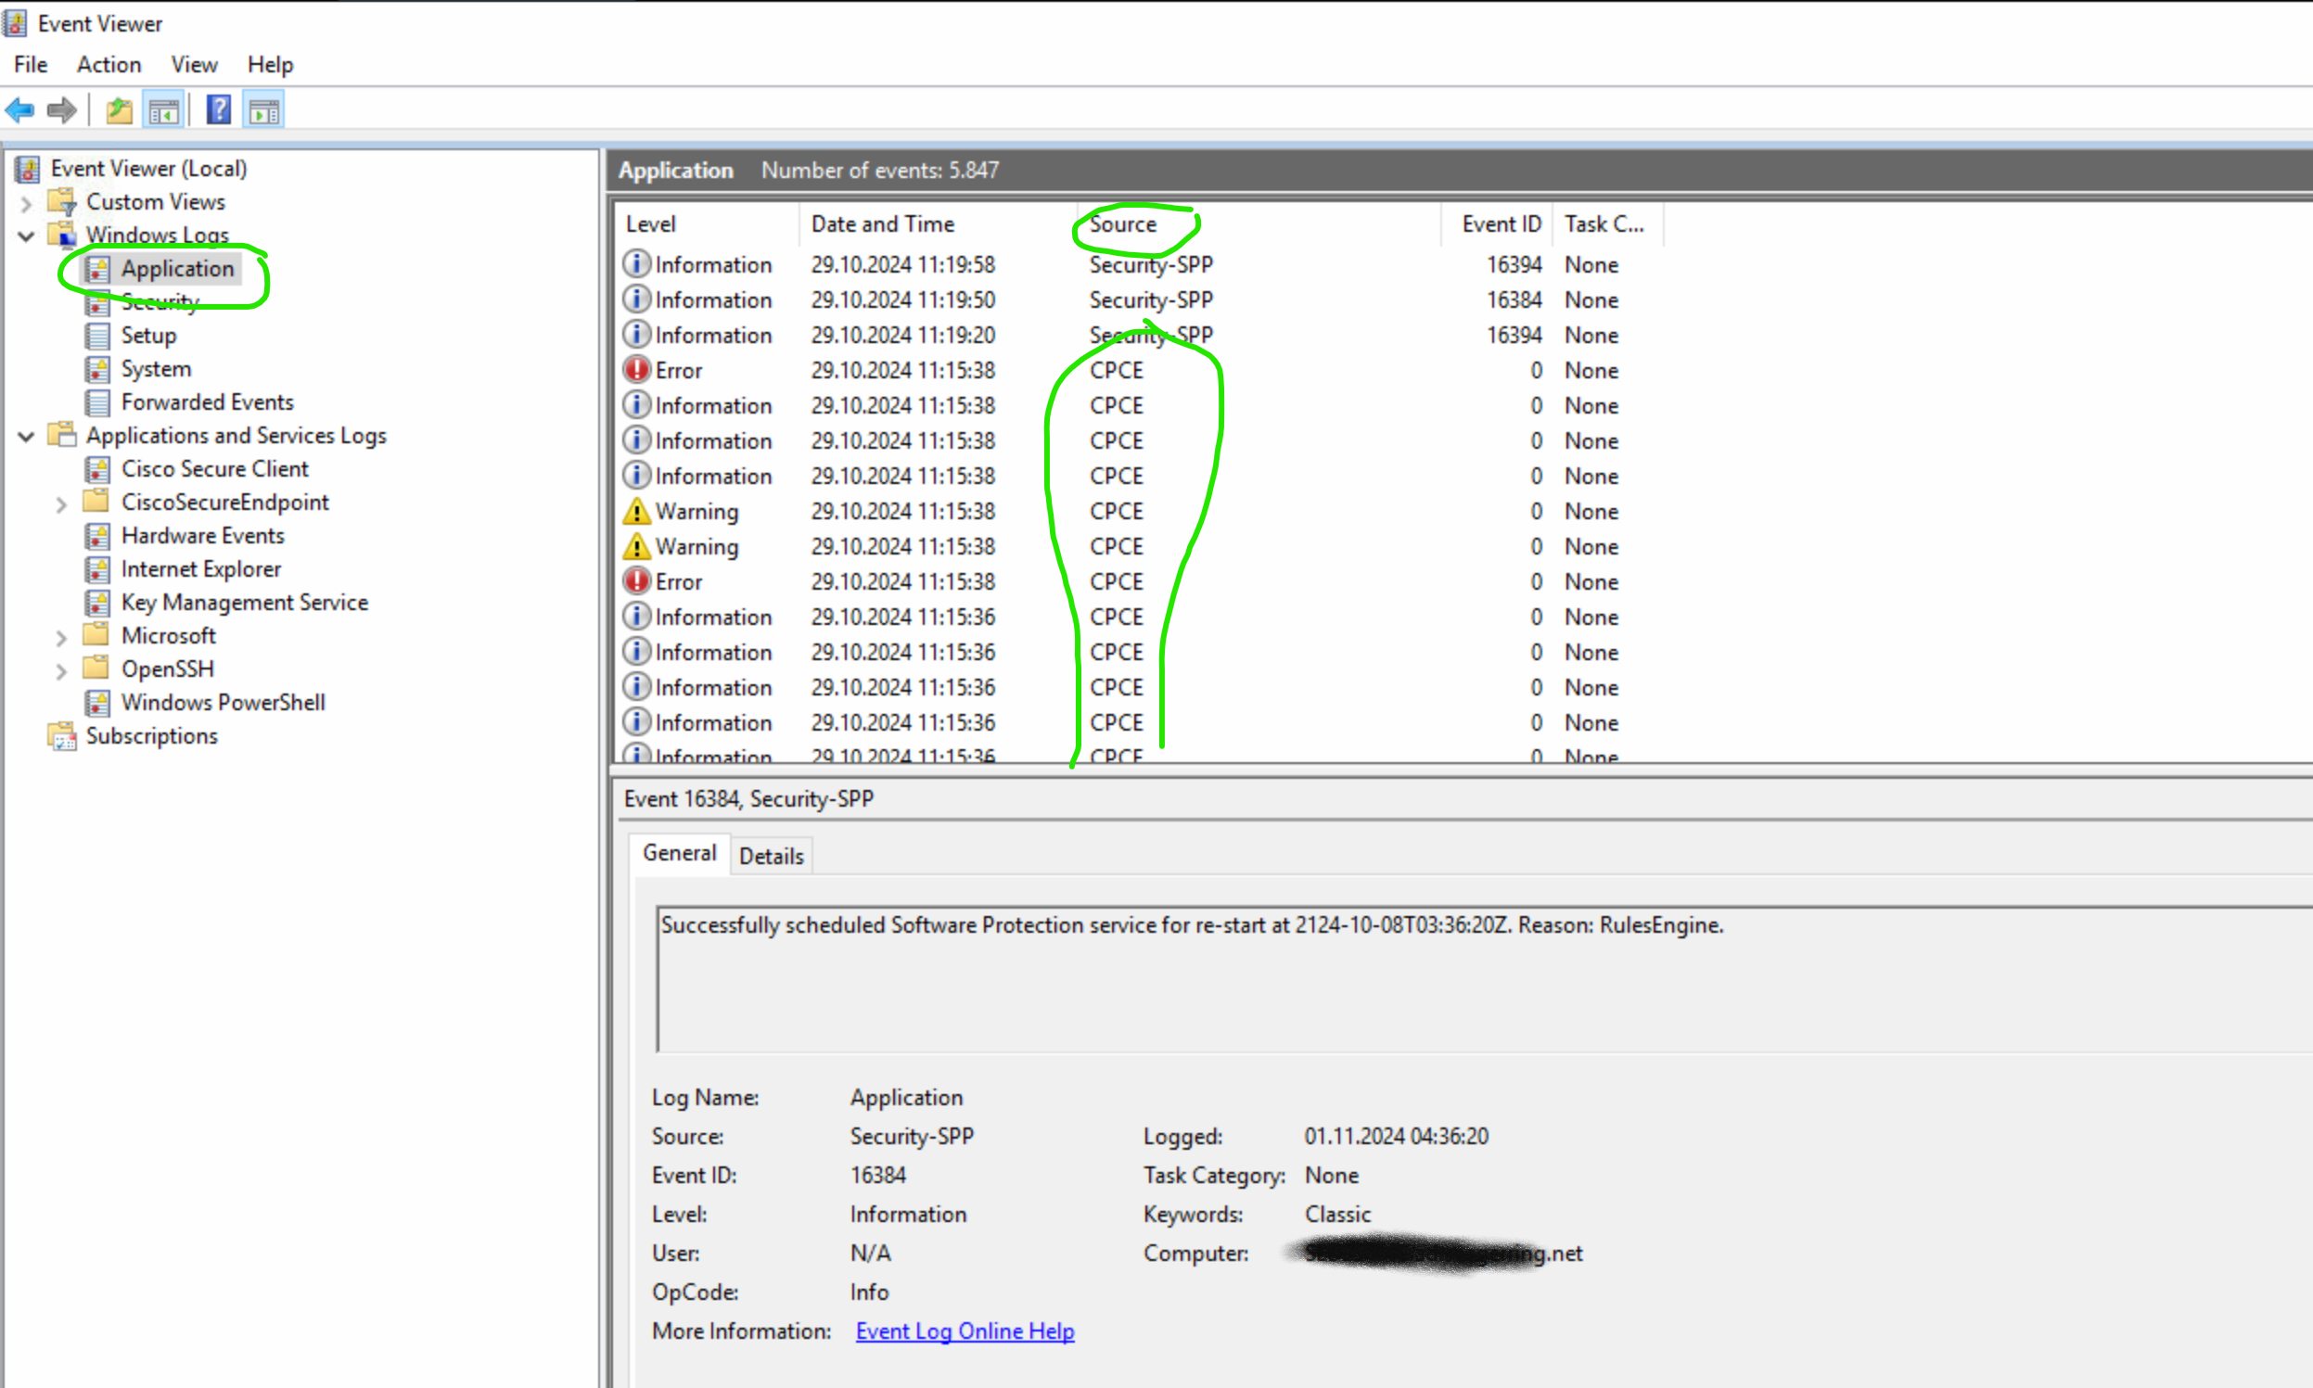Collapse the Windows Logs node
The width and height of the screenshot is (2313, 1388).
[x=26, y=236]
